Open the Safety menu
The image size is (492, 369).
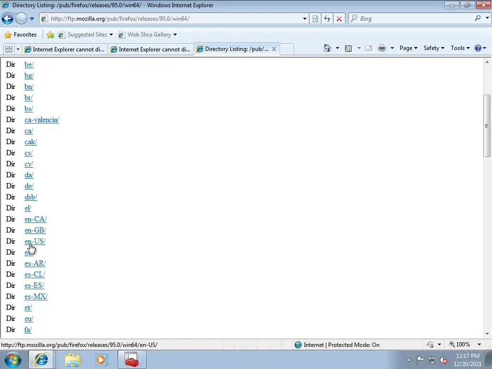(x=434, y=48)
